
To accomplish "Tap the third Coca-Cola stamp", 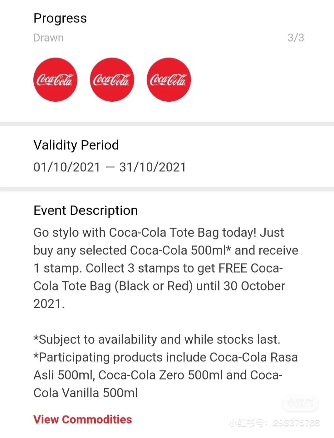I will [169, 80].
